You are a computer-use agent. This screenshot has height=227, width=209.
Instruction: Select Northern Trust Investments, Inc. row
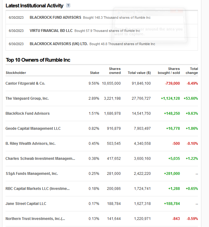102,219
